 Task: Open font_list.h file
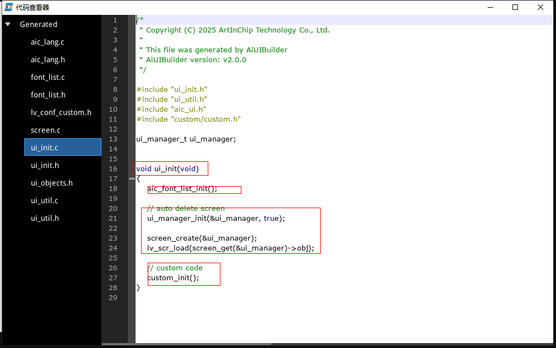click(48, 95)
